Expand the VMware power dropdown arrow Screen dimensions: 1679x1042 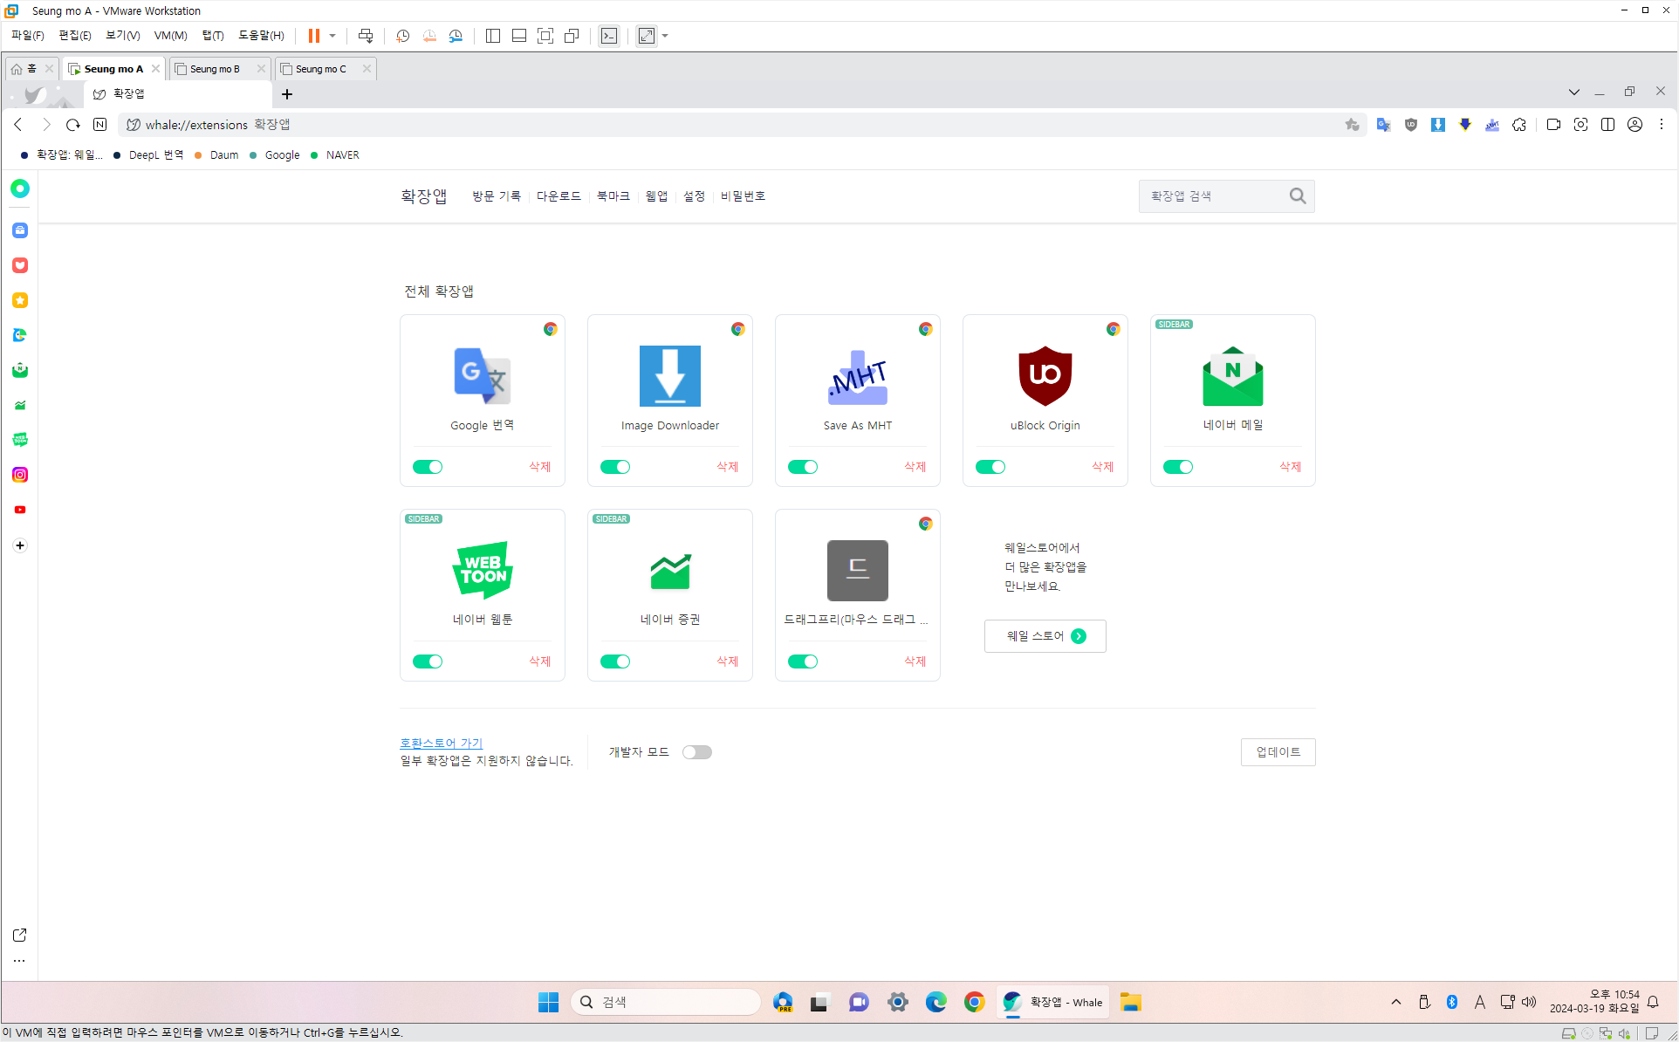click(332, 36)
